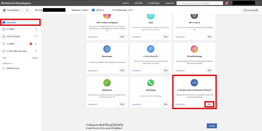Click the Marketing API gear icon

194,16
